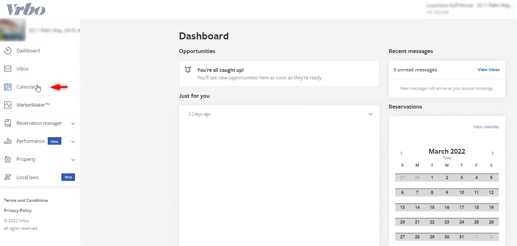Click the Local laws scroll icon

8,177
